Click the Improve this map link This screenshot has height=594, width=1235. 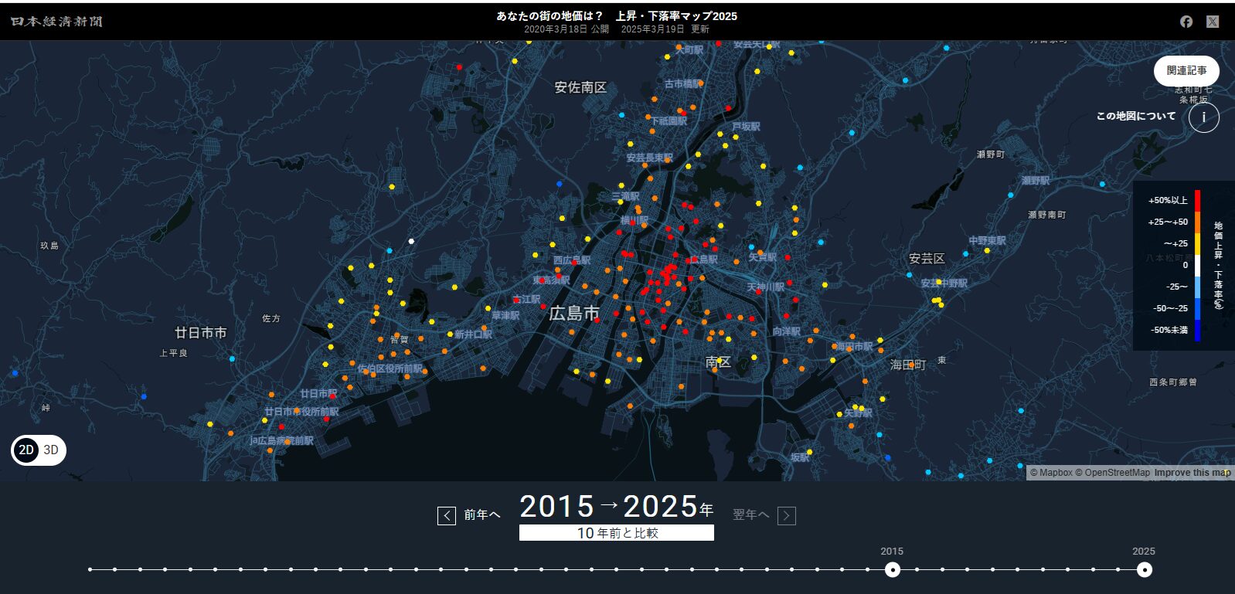(x=1192, y=473)
